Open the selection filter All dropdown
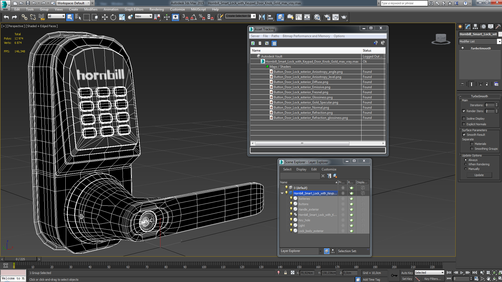Image resolution: width=502 pixels, height=282 pixels. pyautogui.click(x=56, y=16)
